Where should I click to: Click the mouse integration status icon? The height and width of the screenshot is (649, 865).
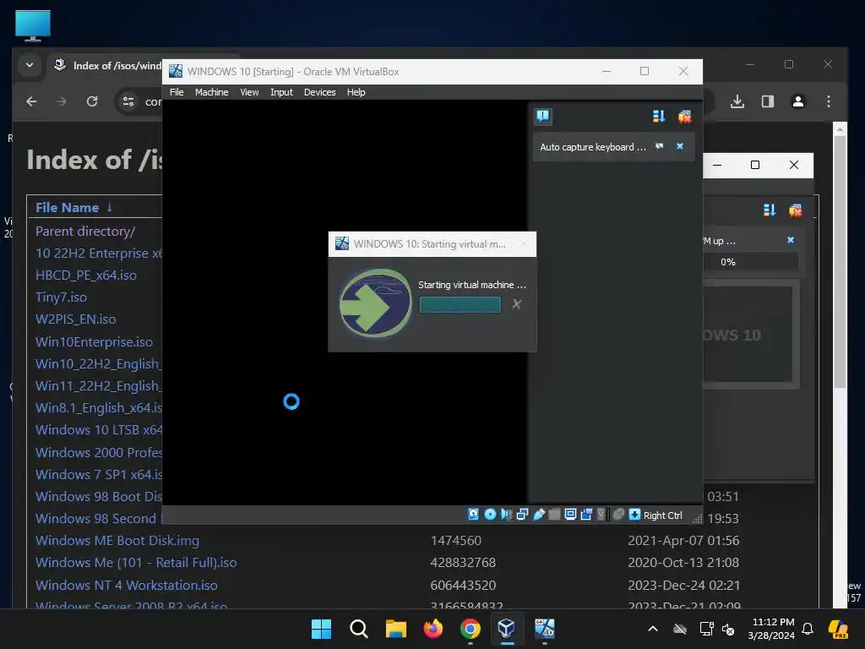(x=618, y=515)
